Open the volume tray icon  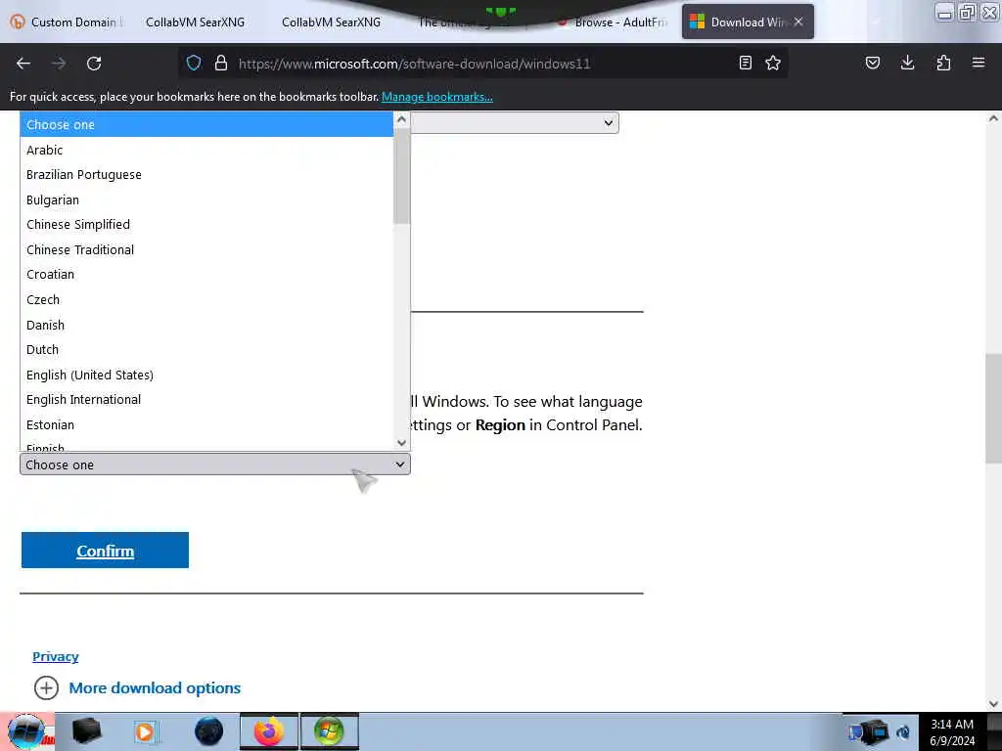(903, 732)
